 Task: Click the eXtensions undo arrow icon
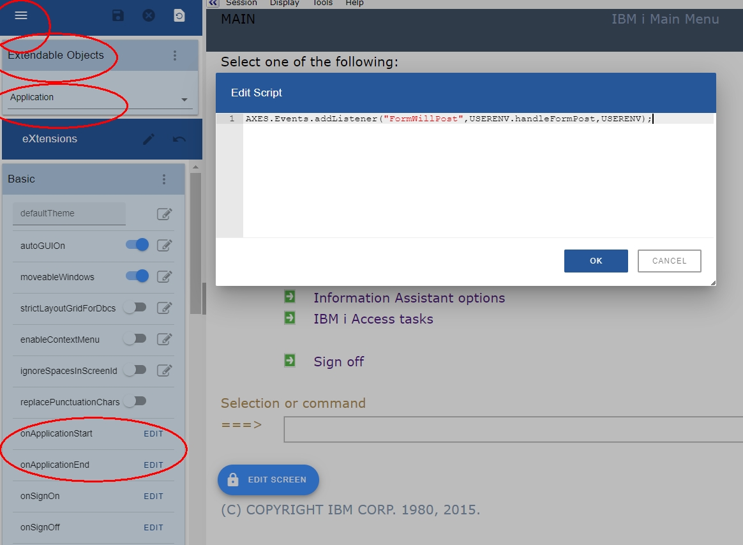pos(179,139)
